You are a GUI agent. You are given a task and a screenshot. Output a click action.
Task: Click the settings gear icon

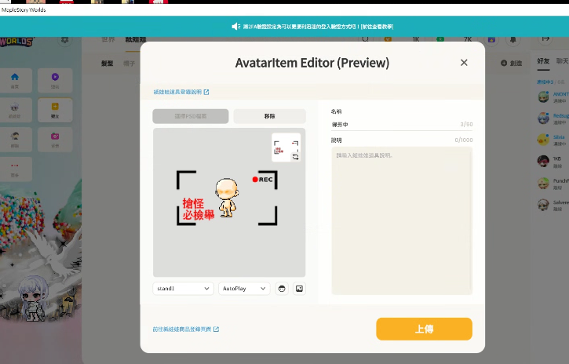(64, 39)
